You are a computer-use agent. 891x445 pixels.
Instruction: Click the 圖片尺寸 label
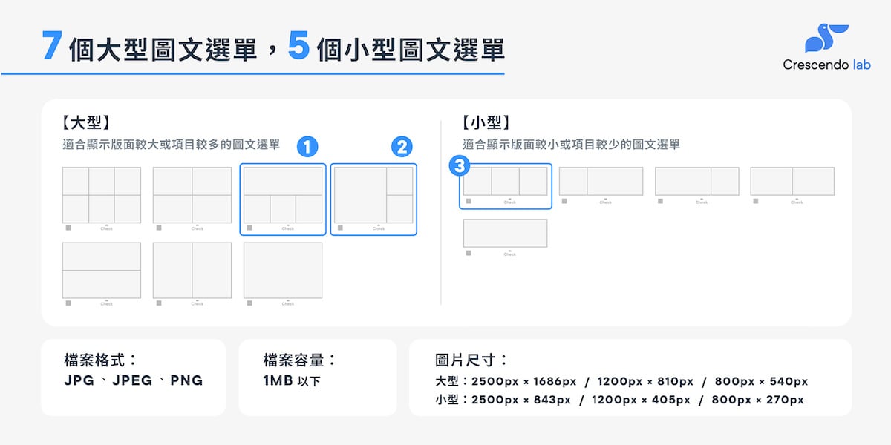pos(471,360)
